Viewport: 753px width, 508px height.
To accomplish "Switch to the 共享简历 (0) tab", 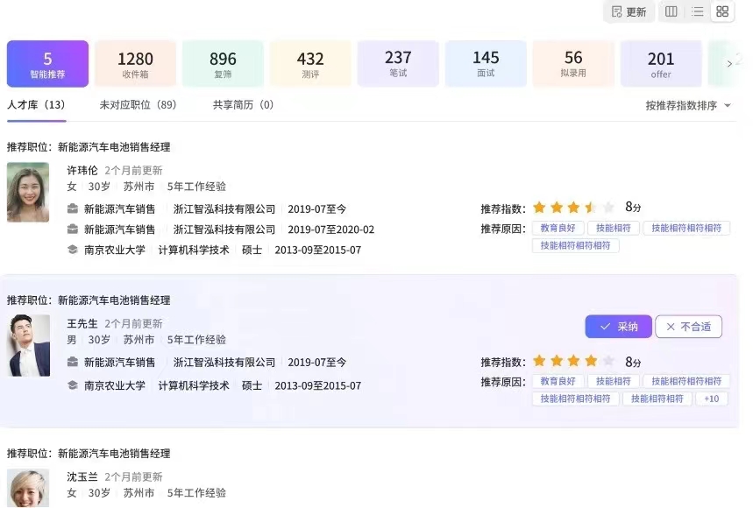I will tap(240, 103).
